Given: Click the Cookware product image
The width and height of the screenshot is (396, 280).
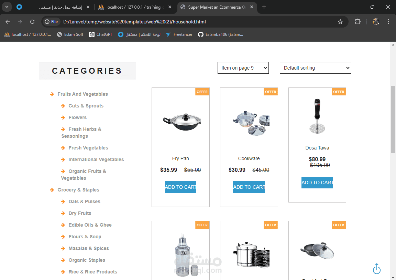Looking at the screenshot, I should pyautogui.click(x=251, y=123).
